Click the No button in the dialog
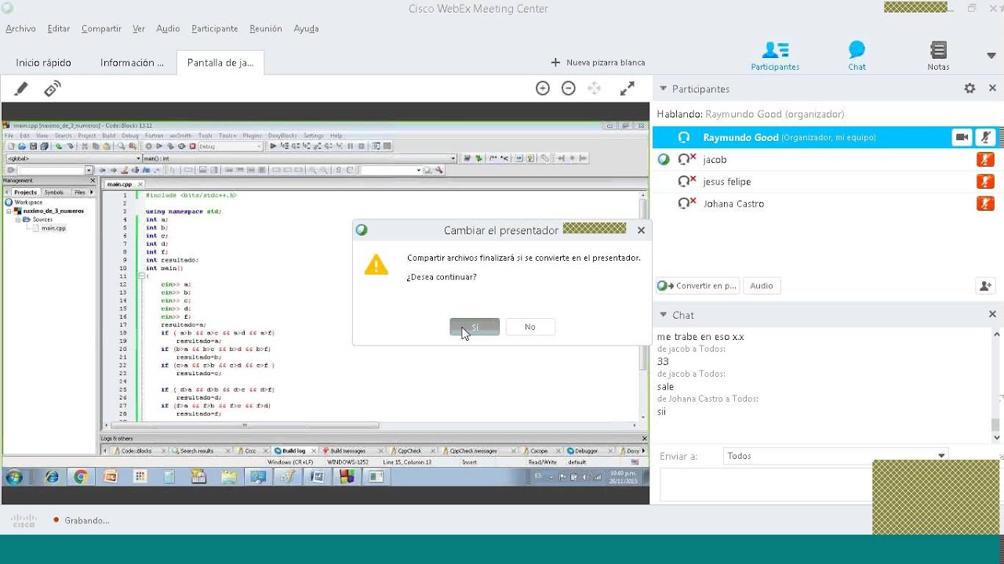Image resolution: width=1004 pixels, height=564 pixels. pos(530,327)
